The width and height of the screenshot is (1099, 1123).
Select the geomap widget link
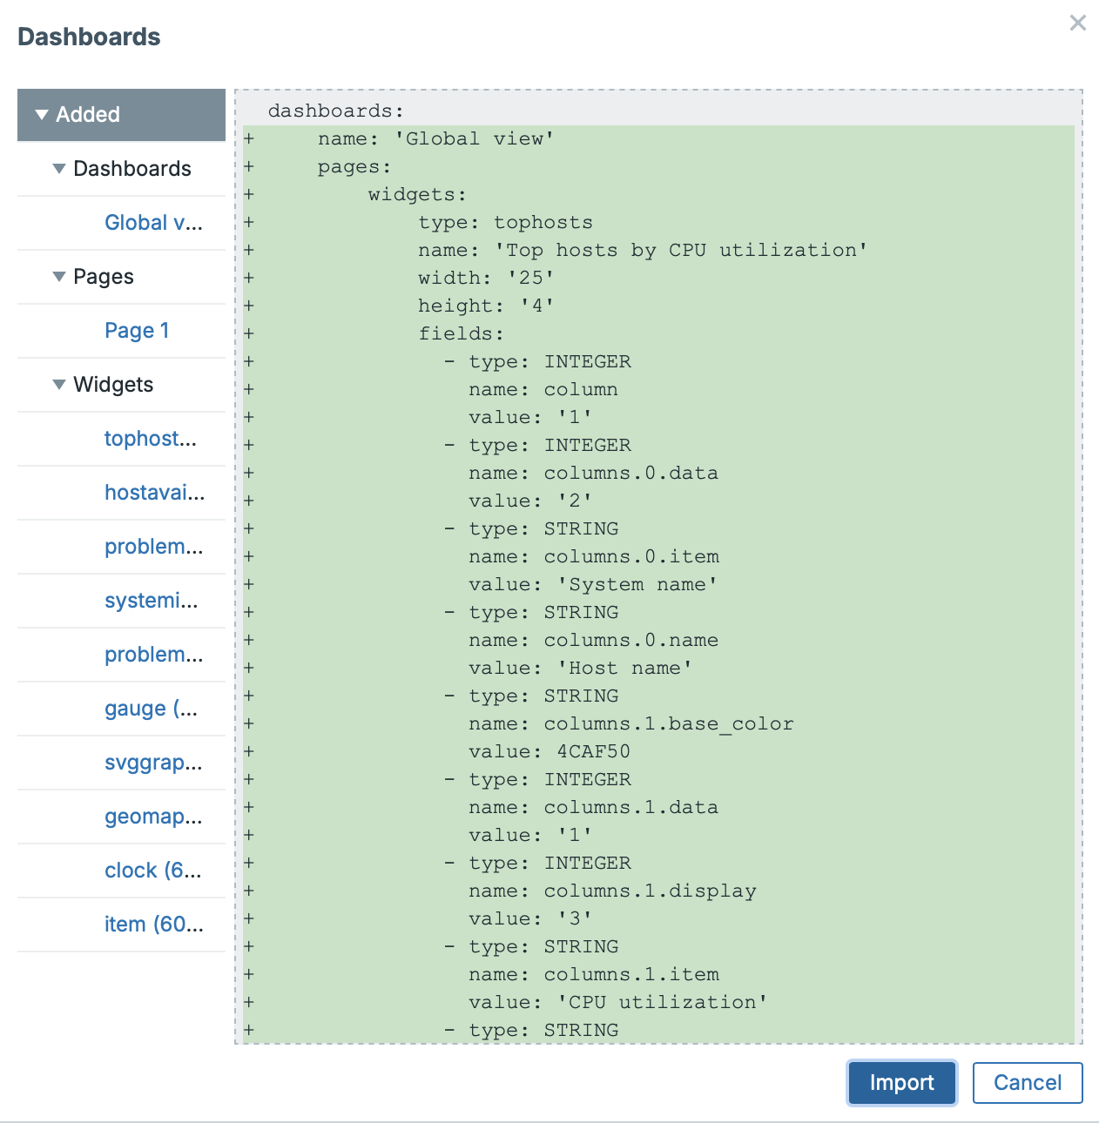(153, 817)
